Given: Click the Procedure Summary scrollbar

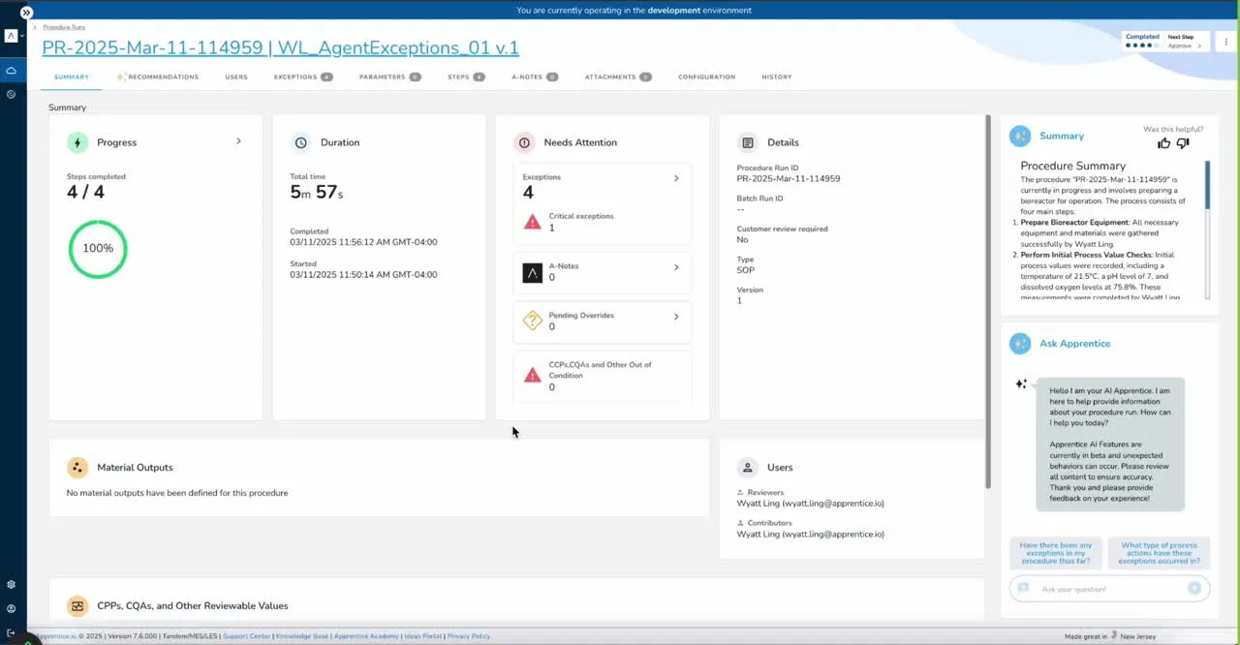Looking at the screenshot, I should pos(1208,184).
